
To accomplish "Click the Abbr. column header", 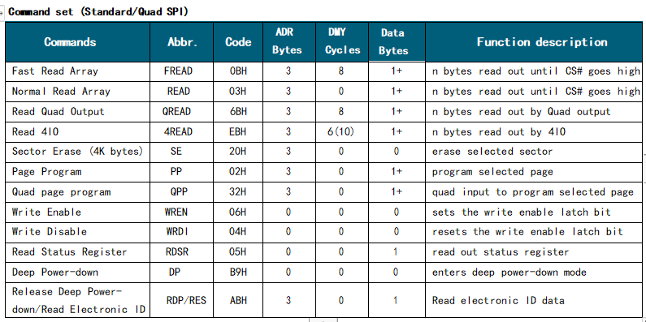I will click(x=182, y=42).
